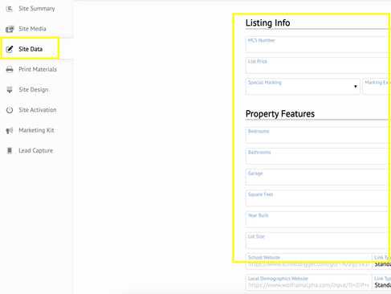Click the Local Demographics Website field

tap(309, 282)
